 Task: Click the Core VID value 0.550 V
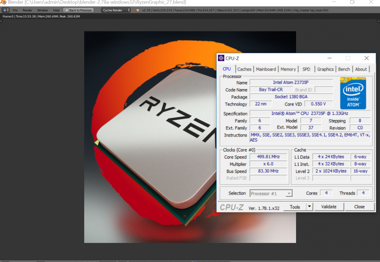click(319, 104)
